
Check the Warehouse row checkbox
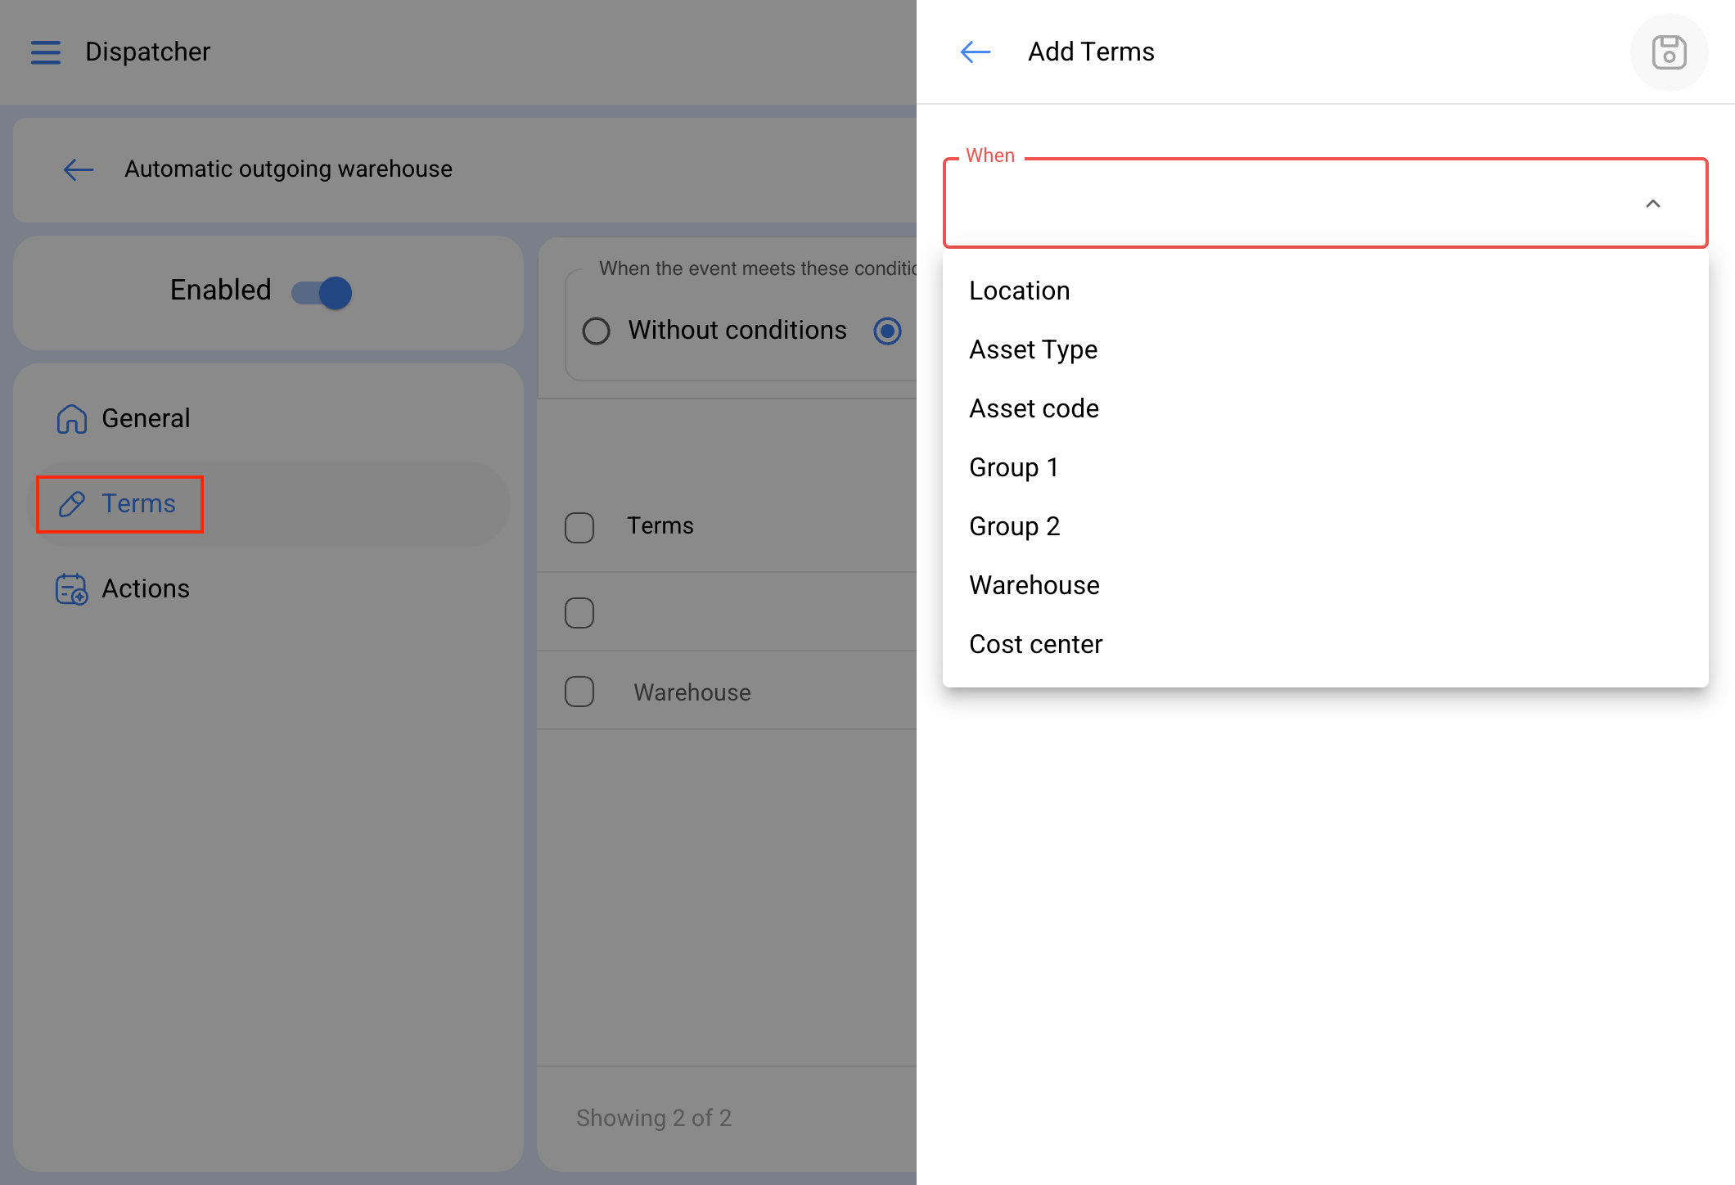(x=579, y=692)
